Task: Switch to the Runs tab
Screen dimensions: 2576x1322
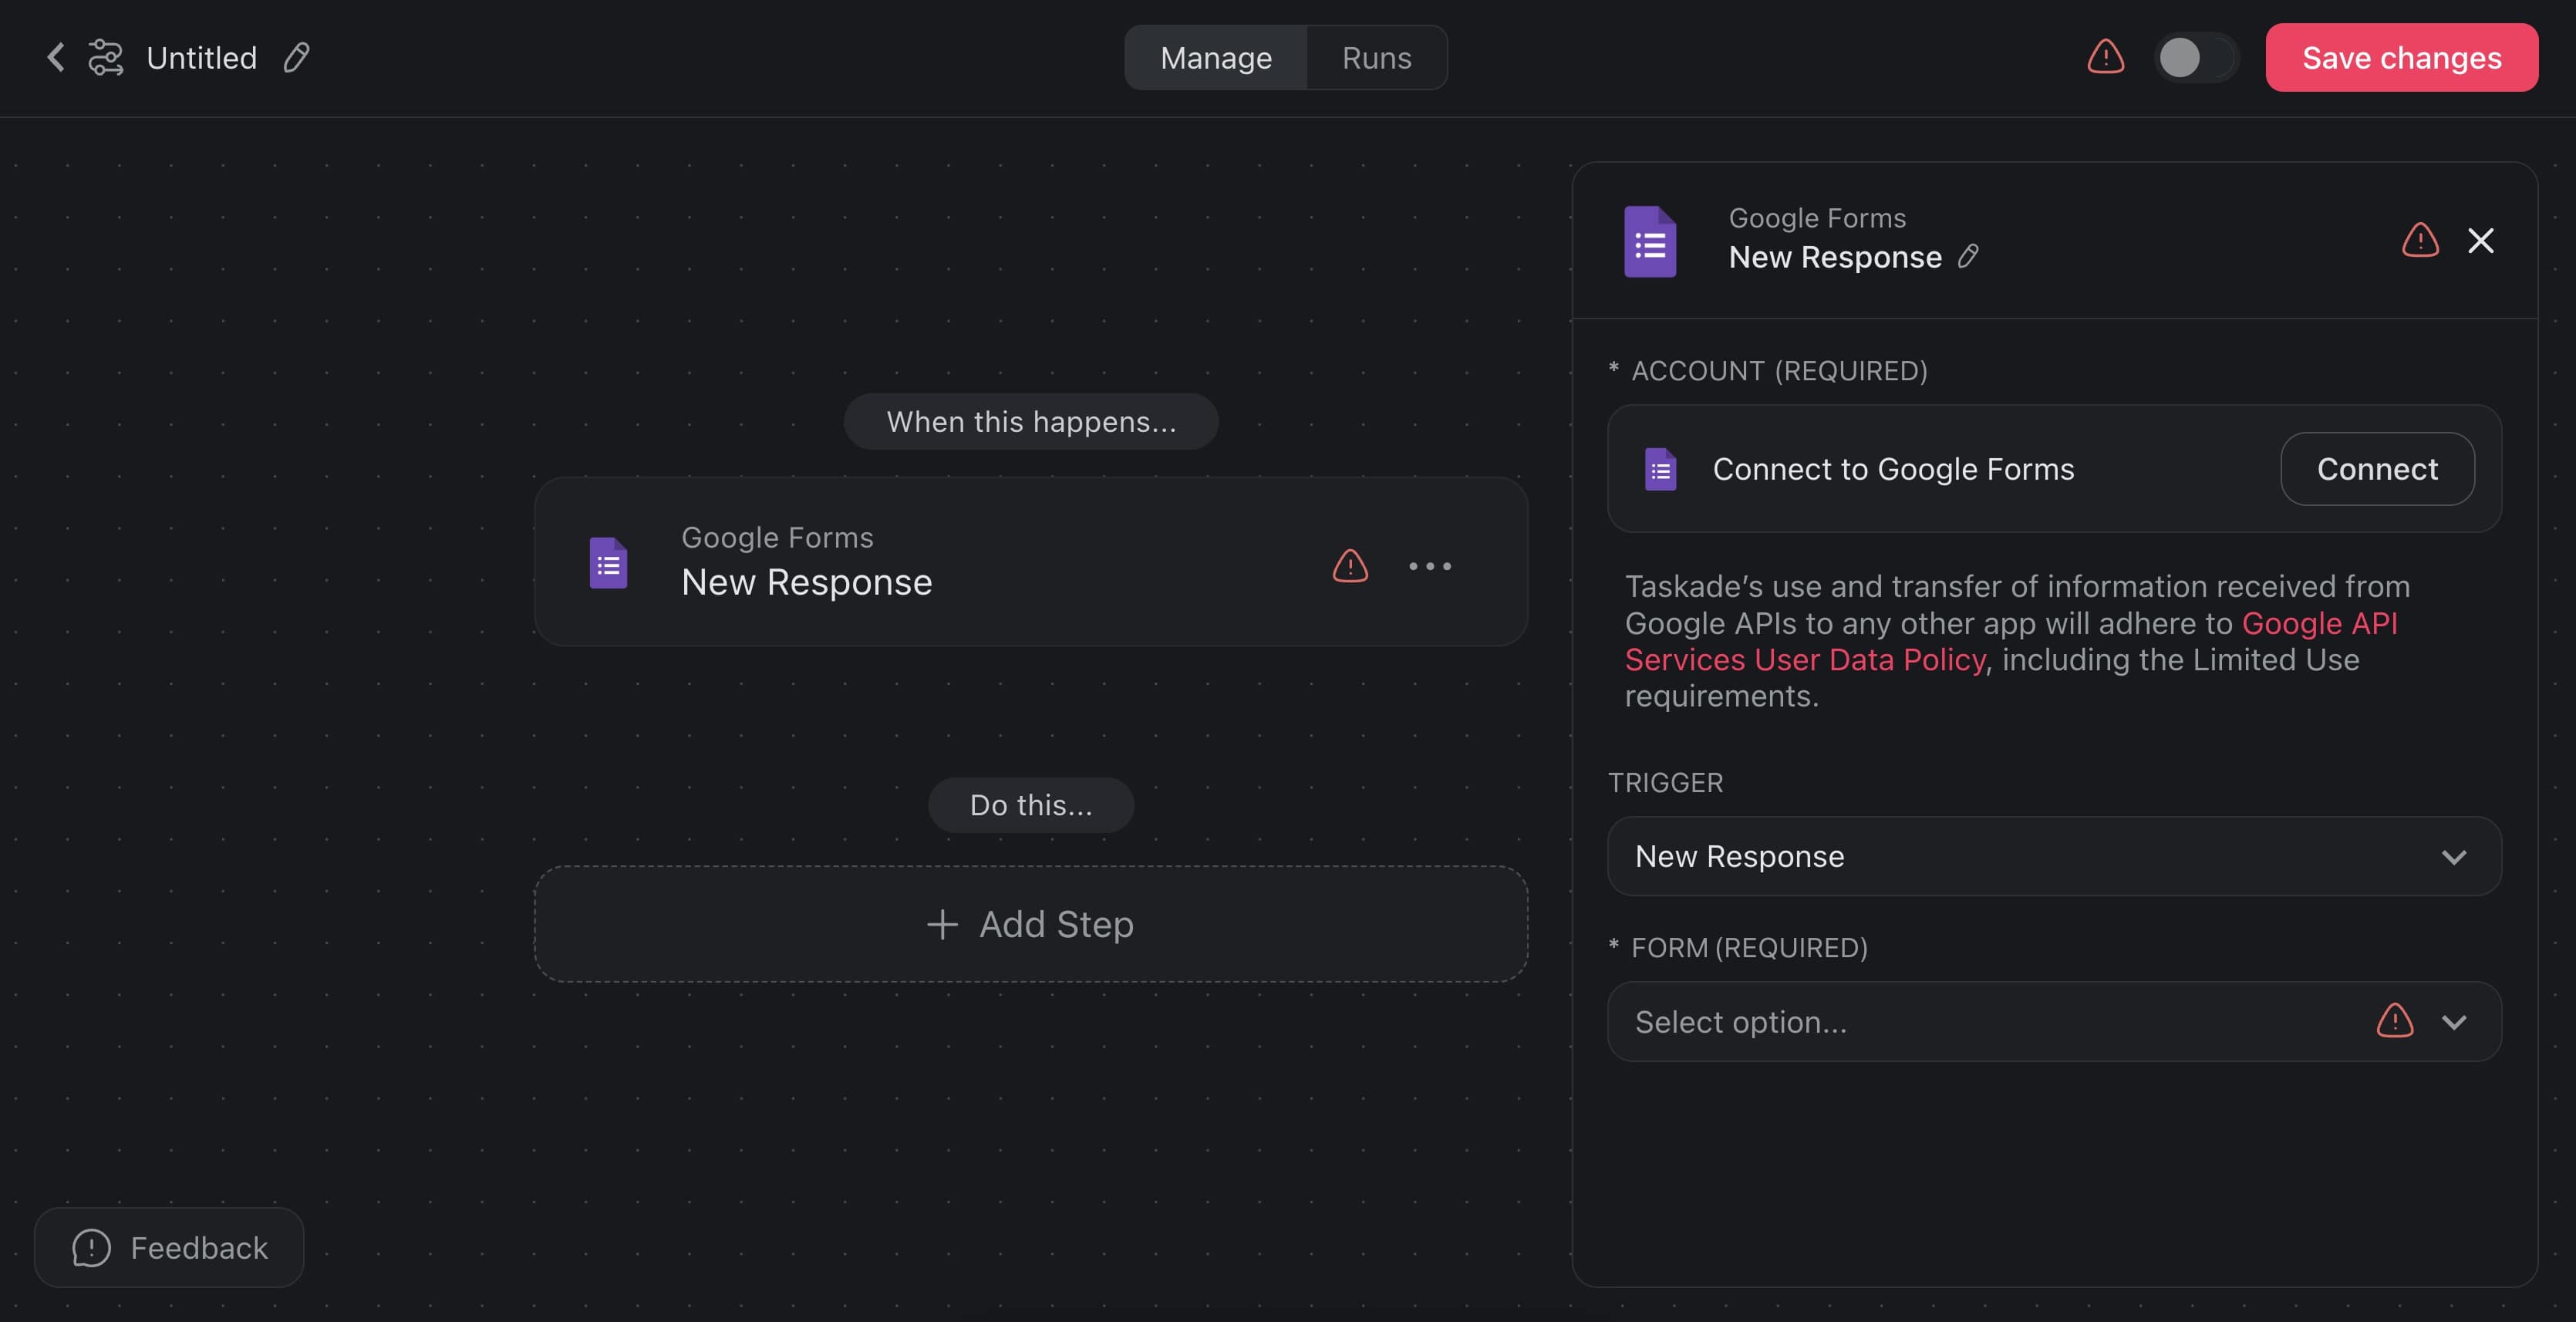Action: 1376,57
